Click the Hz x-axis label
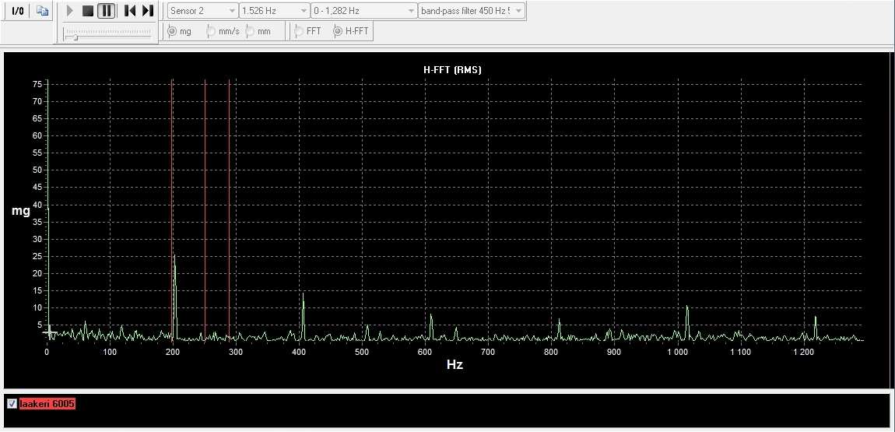The image size is (895, 432). pos(455,364)
